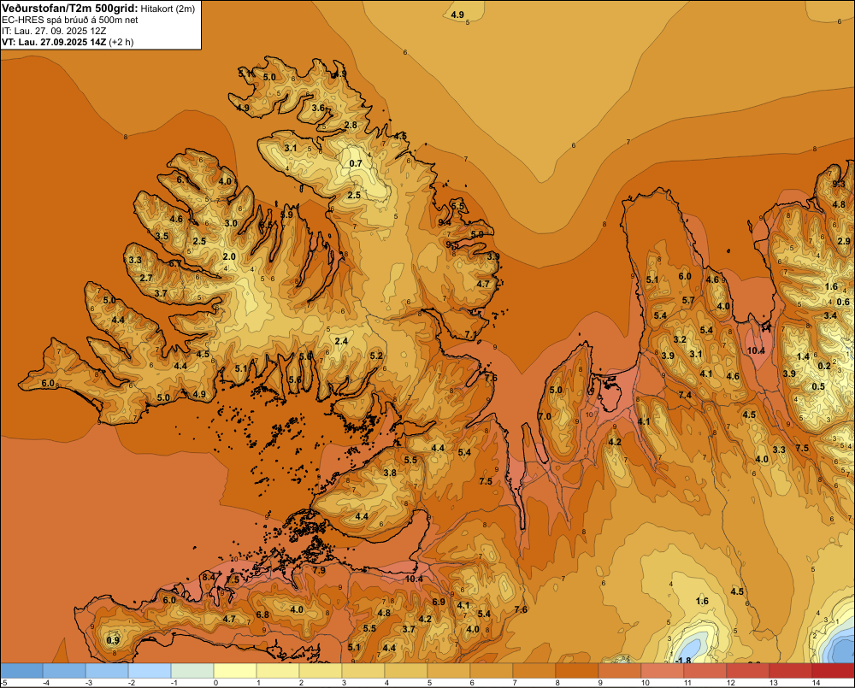The image size is (855, 688).
Task: Click the legend scale label '10'
Action: click(x=645, y=683)
